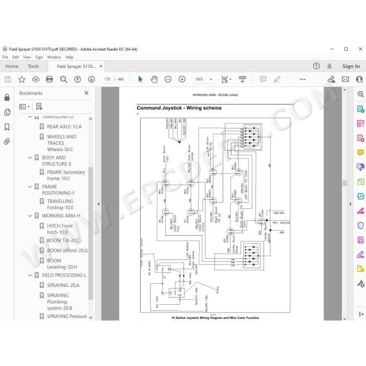Viewport: 366px width, 366px height.
Task: Open the Sign menu
Action: [x=39, y=57]
